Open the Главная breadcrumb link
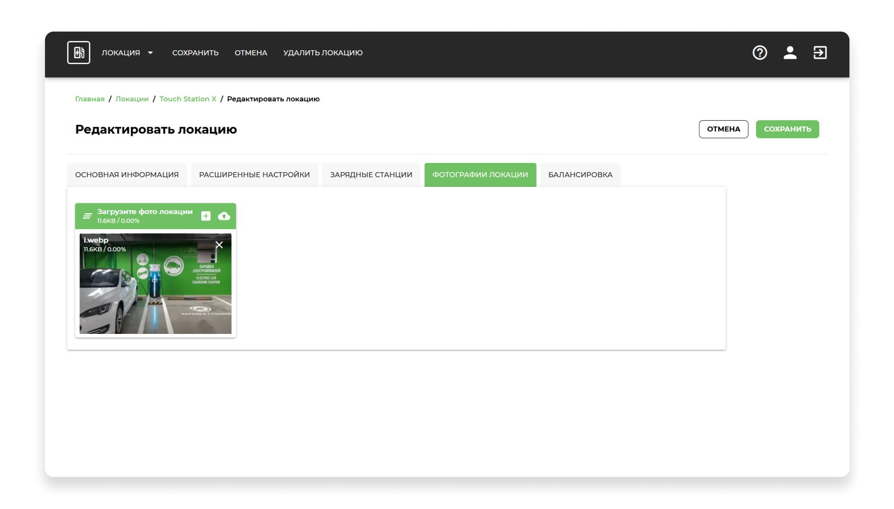 90,99
